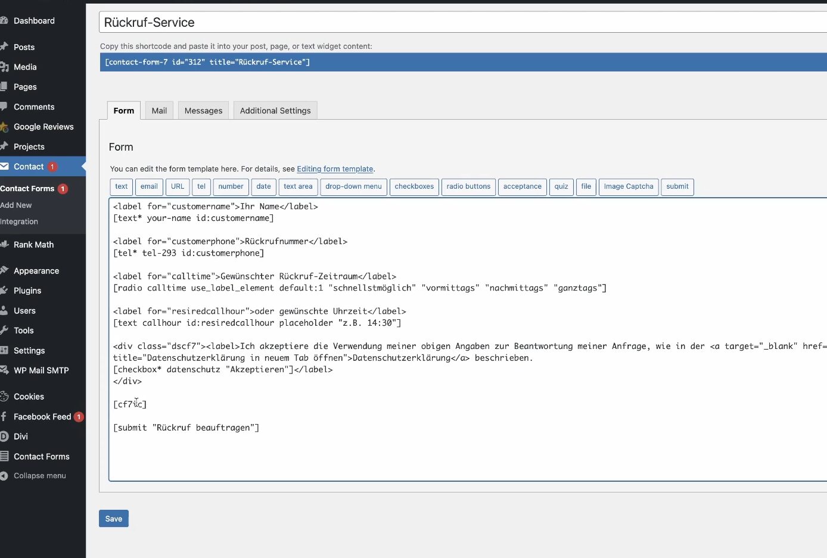This screenshot has height=558, width=827.
Task: Click the Media icon in sidebar
Action: (4, 67)
